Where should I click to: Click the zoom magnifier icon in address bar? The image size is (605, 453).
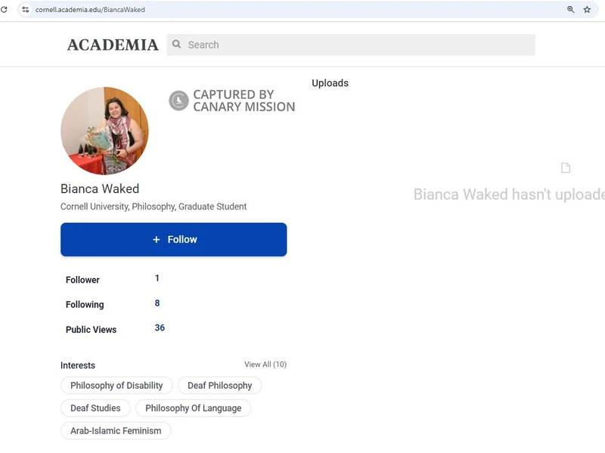point(571,10)
